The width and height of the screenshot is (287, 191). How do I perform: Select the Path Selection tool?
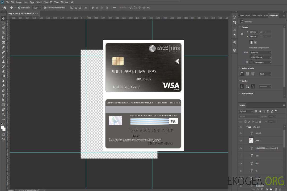point(3,100)
